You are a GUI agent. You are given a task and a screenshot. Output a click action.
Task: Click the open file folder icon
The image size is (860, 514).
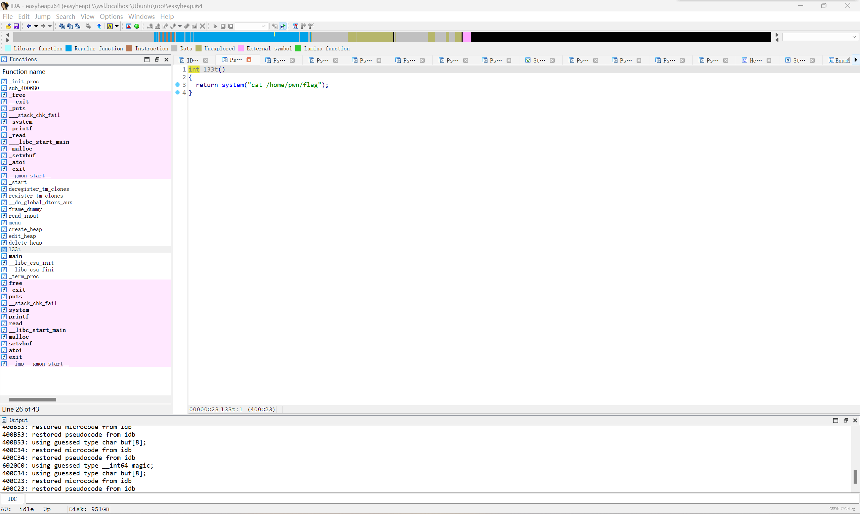[8, 26]
